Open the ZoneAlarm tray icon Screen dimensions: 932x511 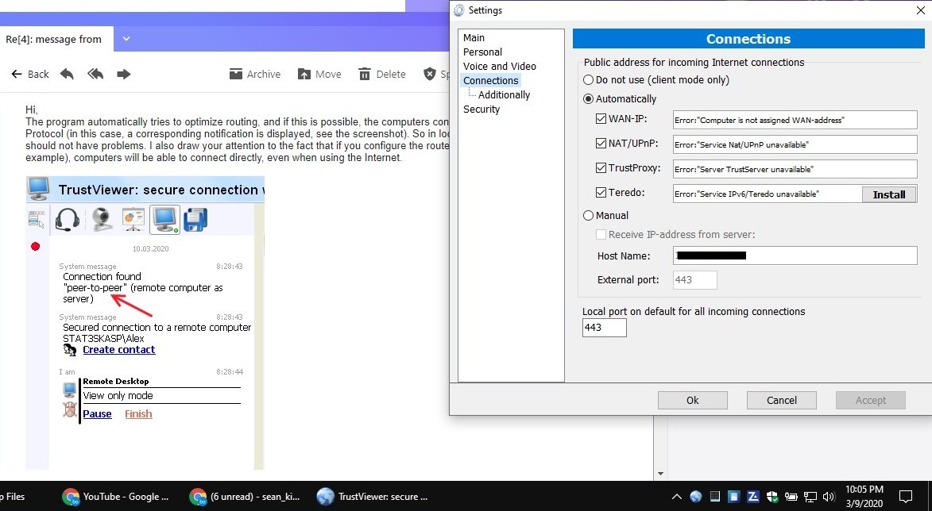(x=752, y=497)
